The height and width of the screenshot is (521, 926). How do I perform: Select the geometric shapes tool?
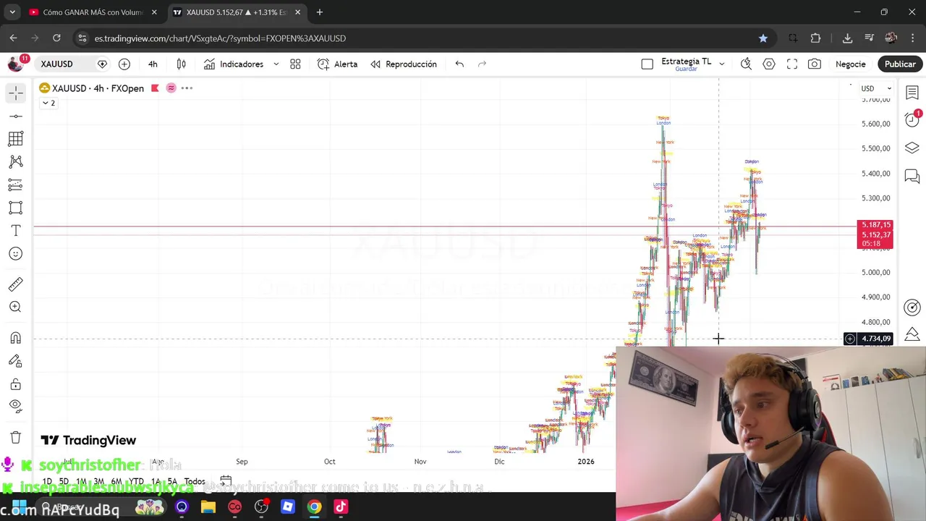click(x=15, y=208)
